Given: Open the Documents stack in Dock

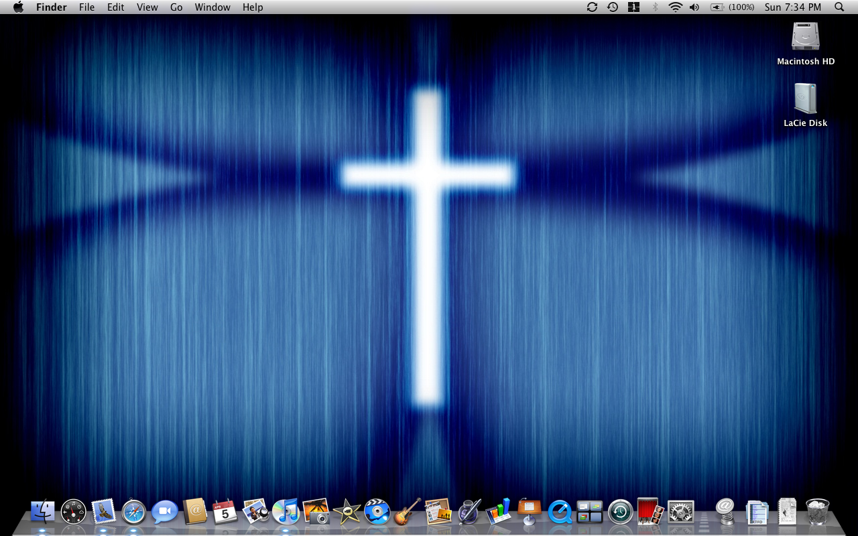Looking at the screenshot, I should (x=757, y=513).
